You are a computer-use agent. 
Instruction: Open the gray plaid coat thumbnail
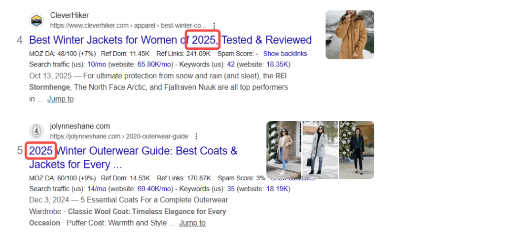pos(320,150)
